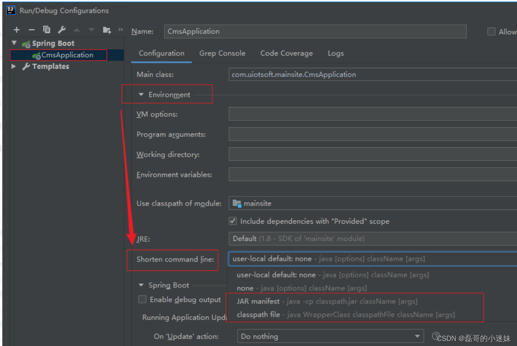Create new folder using folder icon
The width and height of the screenshot is (517, 346).
[107, 30]
